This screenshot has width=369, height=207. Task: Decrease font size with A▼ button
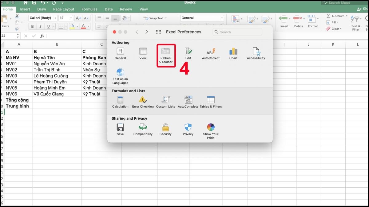click(x=86, y=18)
